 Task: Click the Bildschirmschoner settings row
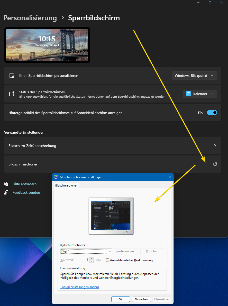[113, 164]
